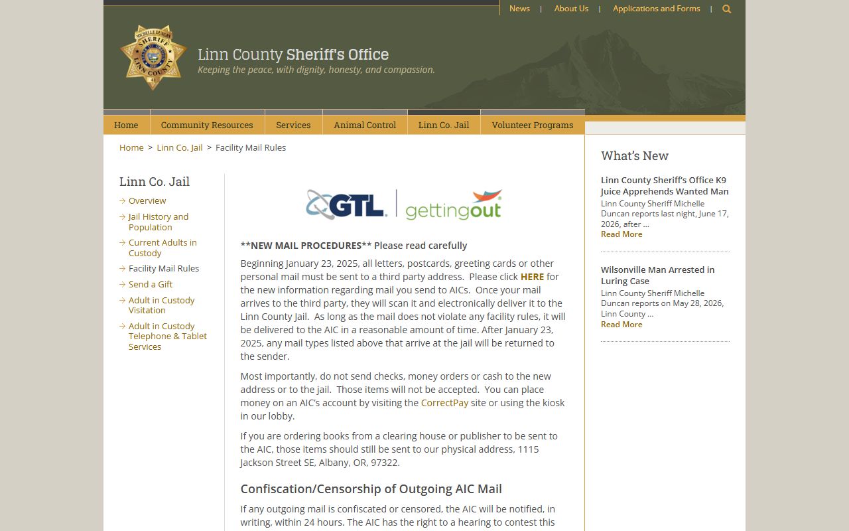Click the 'Keeping the peace' tagline text
This screenshot has height=531, width=849.
[x=316, y=70]
